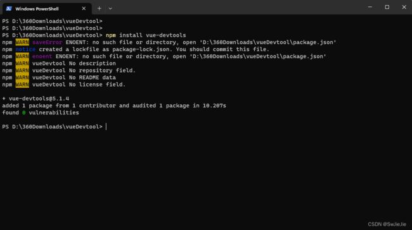Click the purple enoent text
This screenshot has height=230, width=412.
point(42,56)
